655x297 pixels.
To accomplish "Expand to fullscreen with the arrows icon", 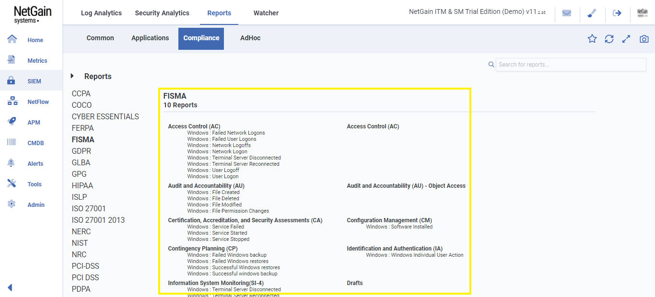I will pos(626,39).
